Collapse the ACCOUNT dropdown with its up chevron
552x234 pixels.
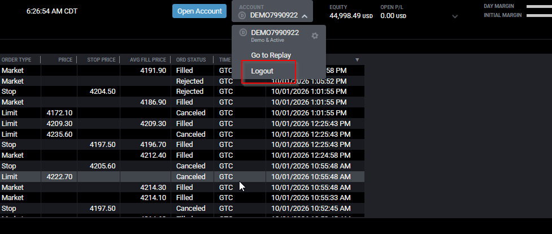[x=305, y=16]
